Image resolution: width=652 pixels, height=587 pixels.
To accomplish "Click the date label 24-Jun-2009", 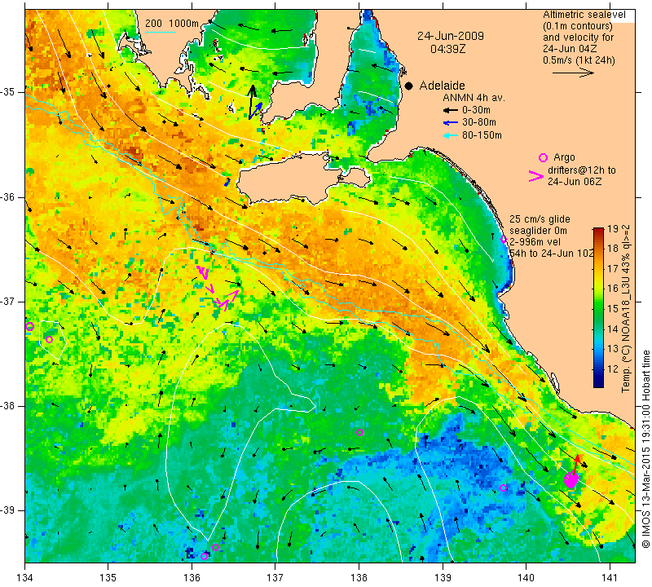I will (451, 36).
